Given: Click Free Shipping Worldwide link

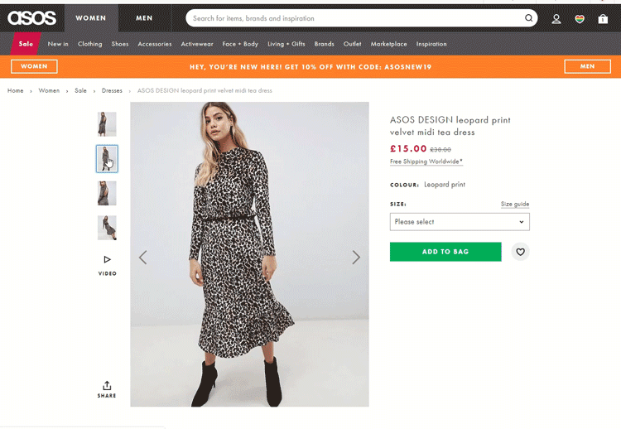Looking at the screenshot, I should point(426,161).
